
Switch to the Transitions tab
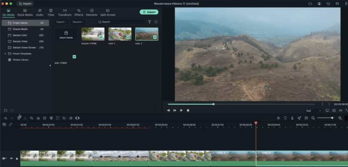point(65,13)
